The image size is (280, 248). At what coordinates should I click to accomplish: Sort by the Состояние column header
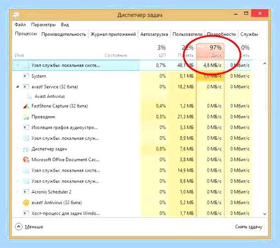pos(116,56)
